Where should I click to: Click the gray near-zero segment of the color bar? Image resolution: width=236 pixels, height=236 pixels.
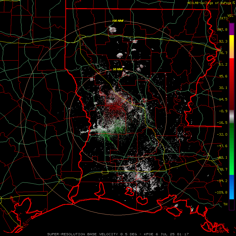pos(232,117)
